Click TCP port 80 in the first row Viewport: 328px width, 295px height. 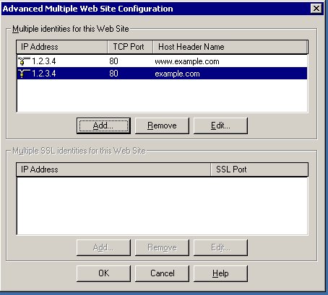pos(113,61)
